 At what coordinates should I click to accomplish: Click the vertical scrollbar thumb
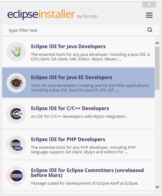pyautogui.click(x=157, y=68)
